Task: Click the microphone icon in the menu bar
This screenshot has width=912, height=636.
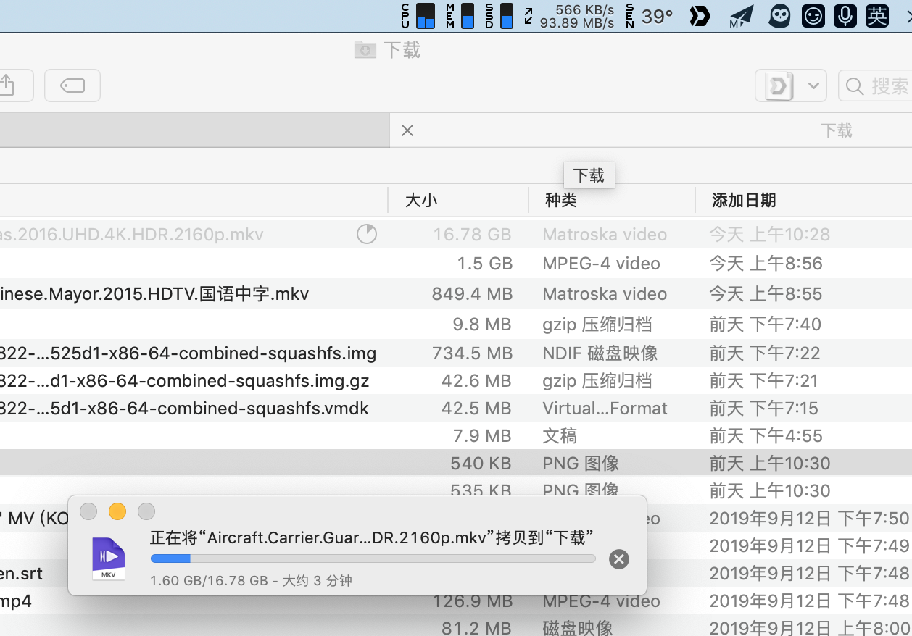Action: coord(845,15)
